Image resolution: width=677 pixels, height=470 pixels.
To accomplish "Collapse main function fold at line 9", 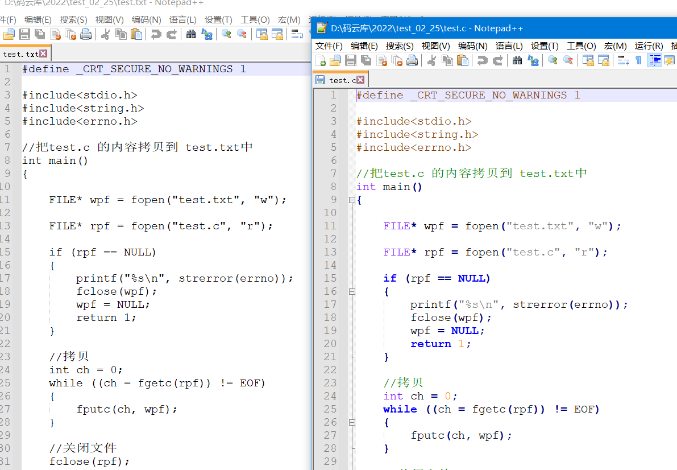I will pos(352,200).
